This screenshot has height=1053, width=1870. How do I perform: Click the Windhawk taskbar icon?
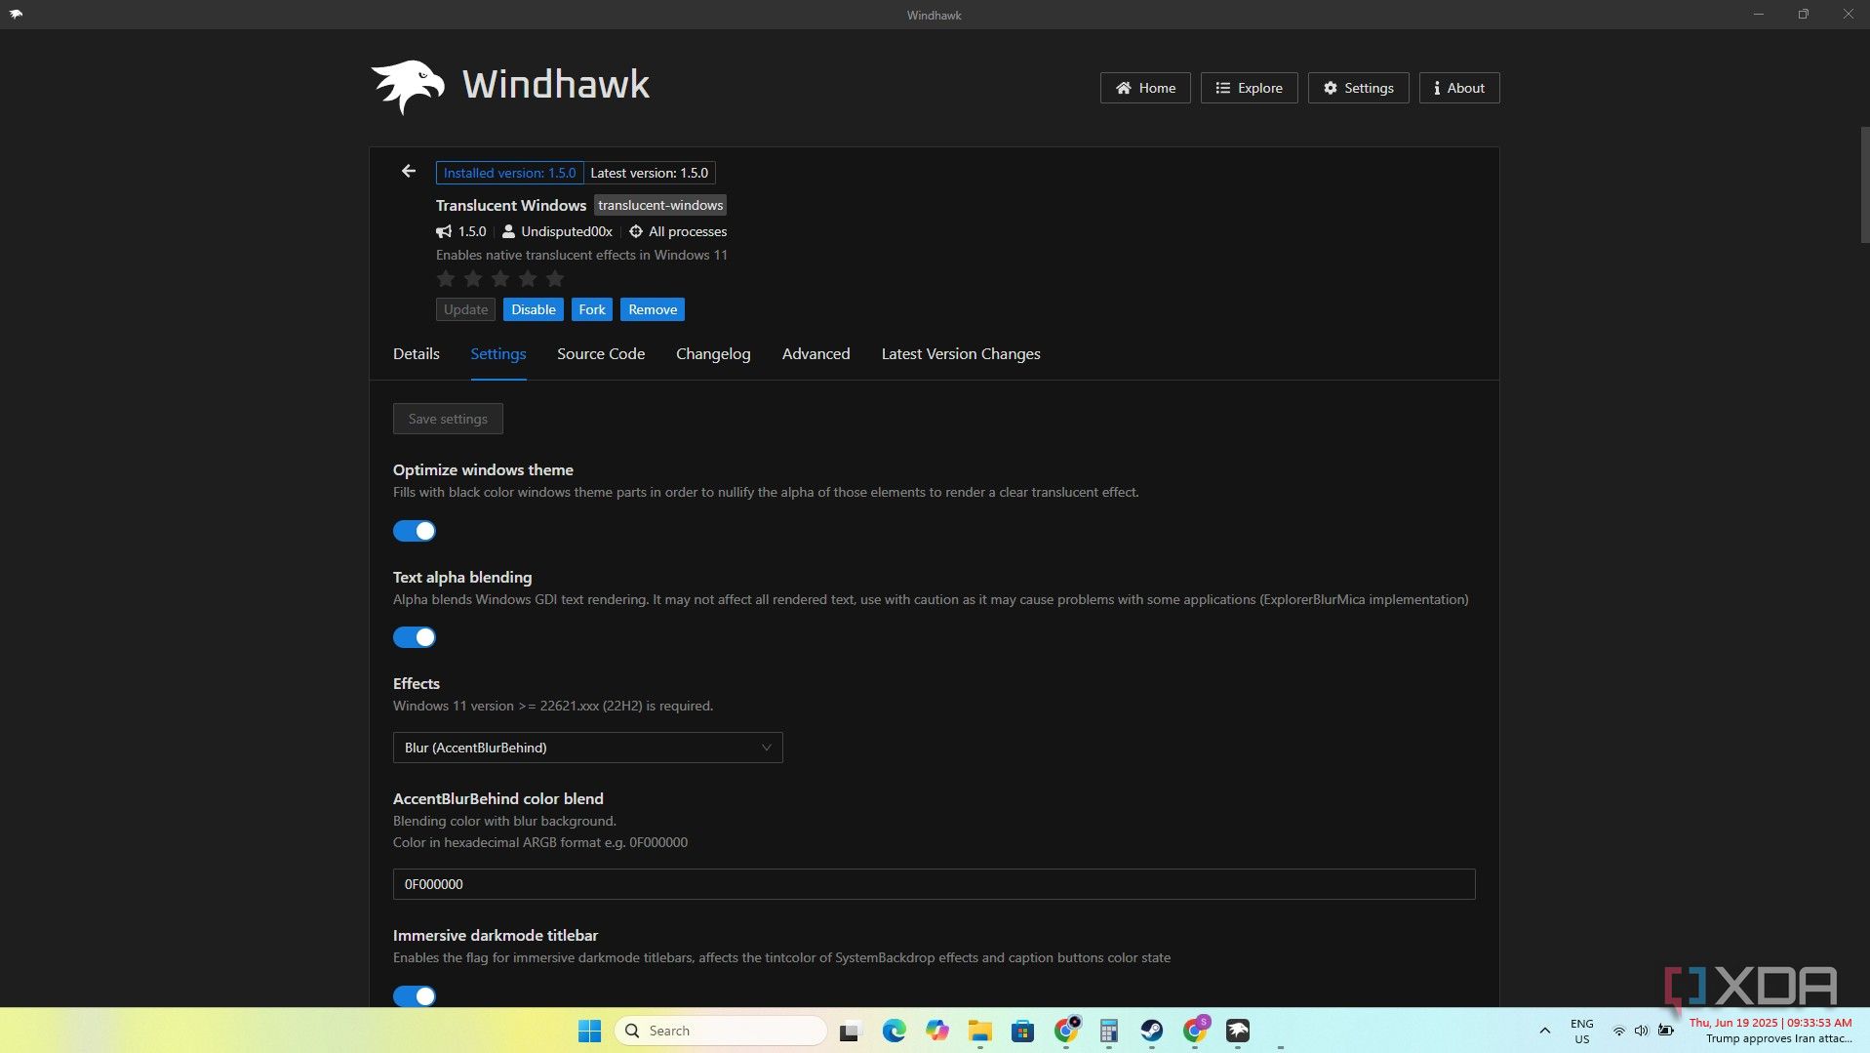point(1237,1031)
